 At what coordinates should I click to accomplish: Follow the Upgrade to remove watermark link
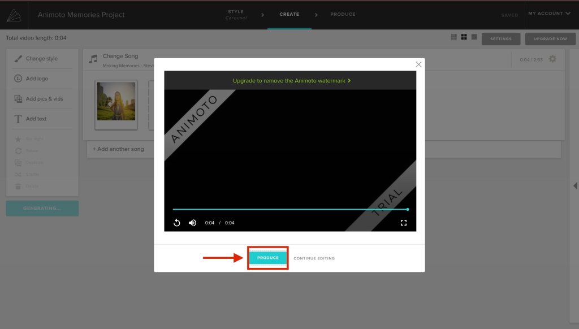click(291, 80)
